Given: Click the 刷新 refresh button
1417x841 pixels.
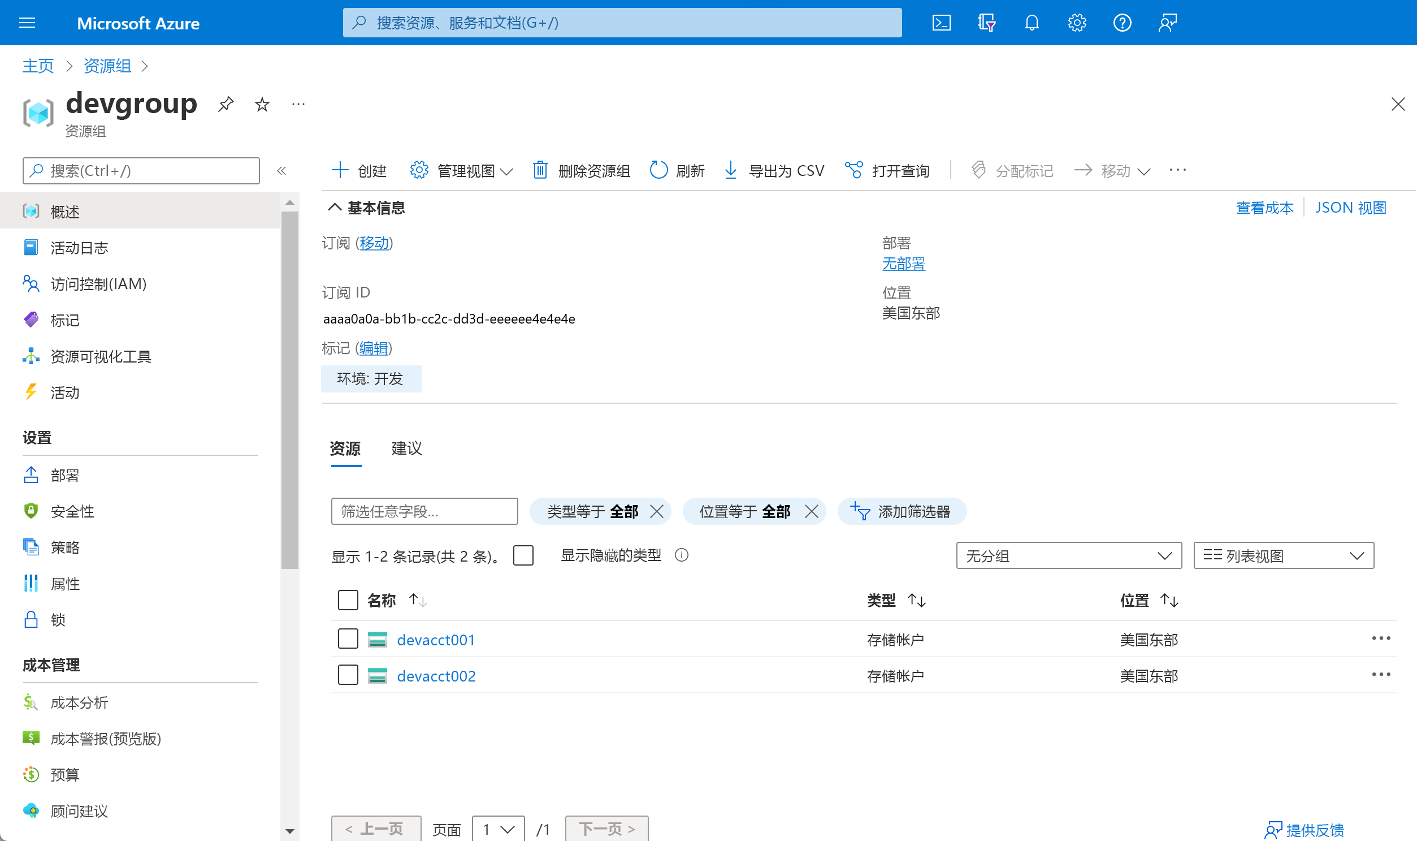Looking at the screenshot, I should click(x=677, y=171).
